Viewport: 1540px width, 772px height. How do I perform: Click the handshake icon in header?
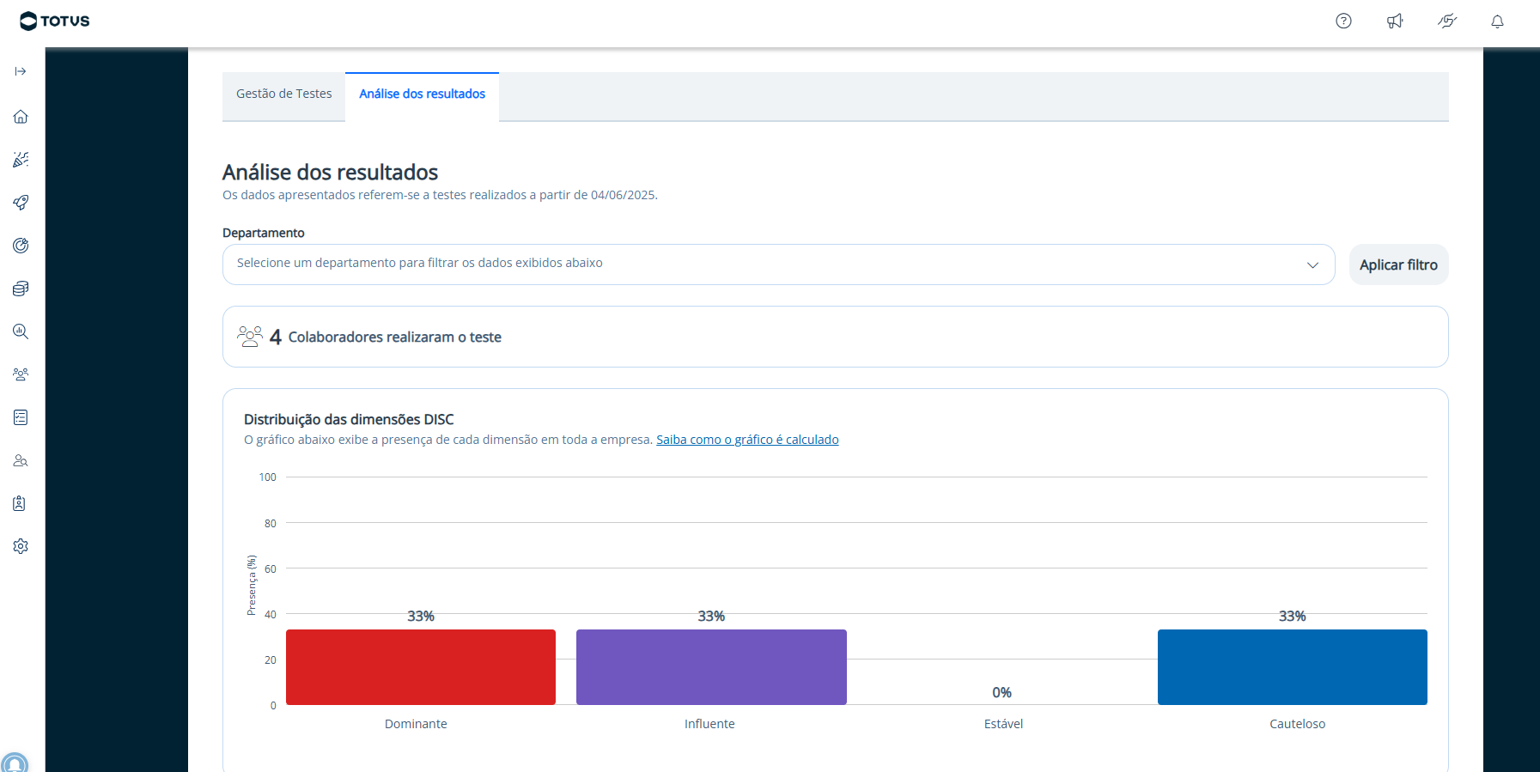1447,21
